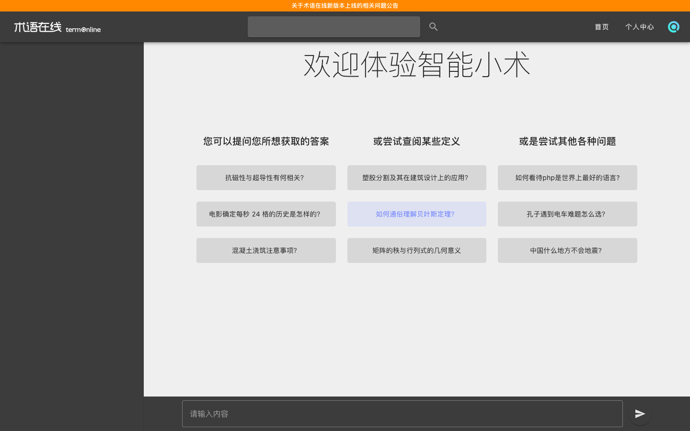Open the 首页 menu item
The height and width of the screenshot is (431, 690).
(x=601, y=27)
